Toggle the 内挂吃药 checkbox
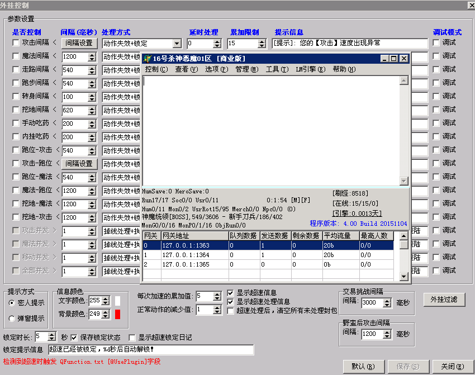475x375 pixels. pyautogui.click(x=16, y=136)
